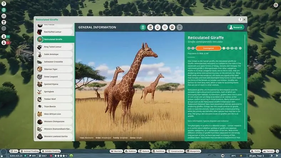Image resolution: width=281 pixels, height=158 pixels.
Task: Open the habitat tree tab icon
Action: coord(150,27)
